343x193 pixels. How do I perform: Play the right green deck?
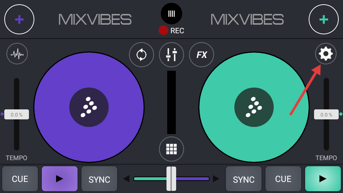pyautogui.click(x=323, y=179)
